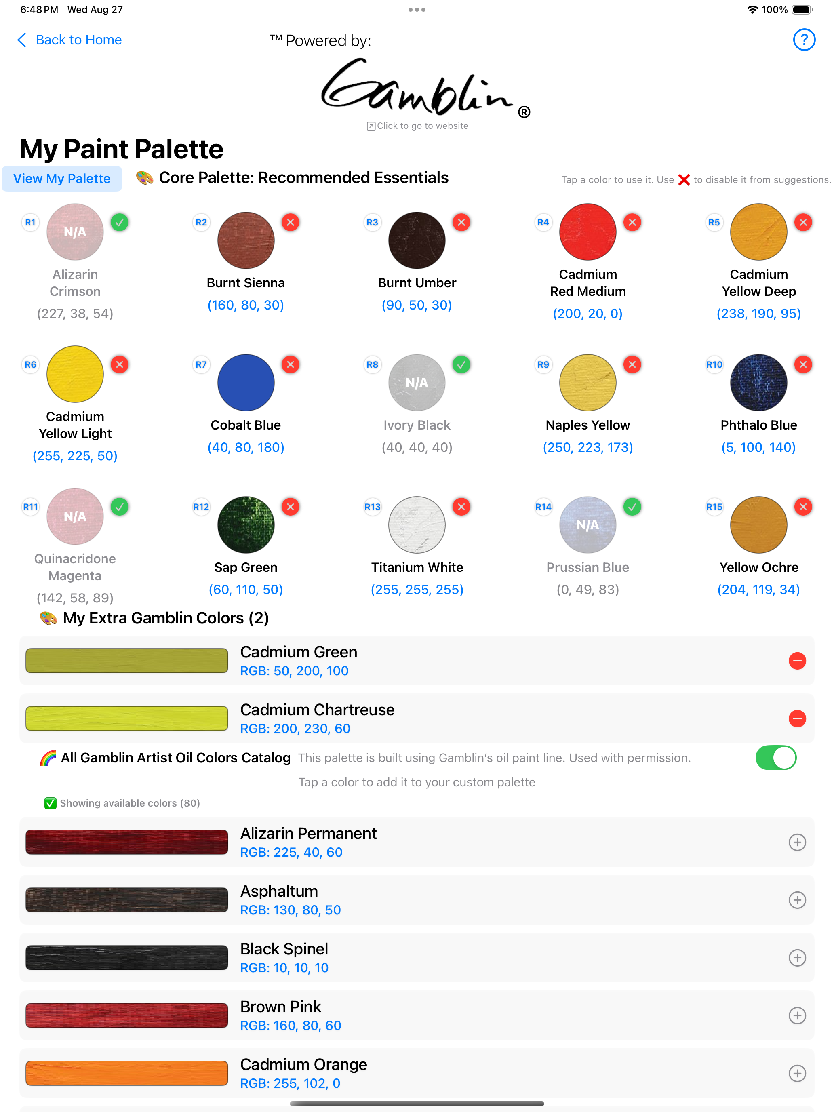Remove Cadmium Chartreuse from extra colors
The image size is (834, 1112).
coord(797,718)
